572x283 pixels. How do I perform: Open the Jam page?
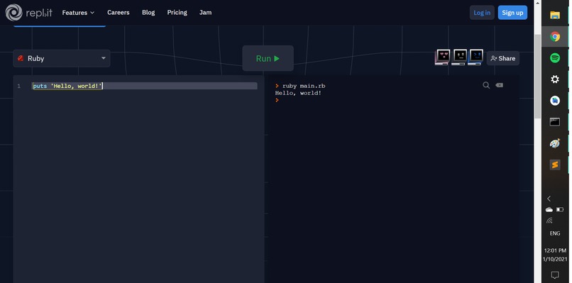coord(205,12)
